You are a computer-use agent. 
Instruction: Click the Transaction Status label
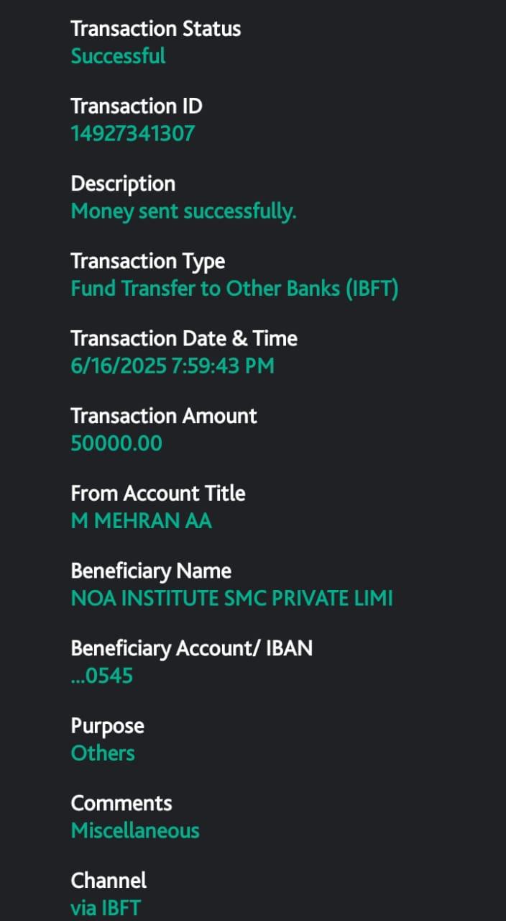[x=155, y=29]
